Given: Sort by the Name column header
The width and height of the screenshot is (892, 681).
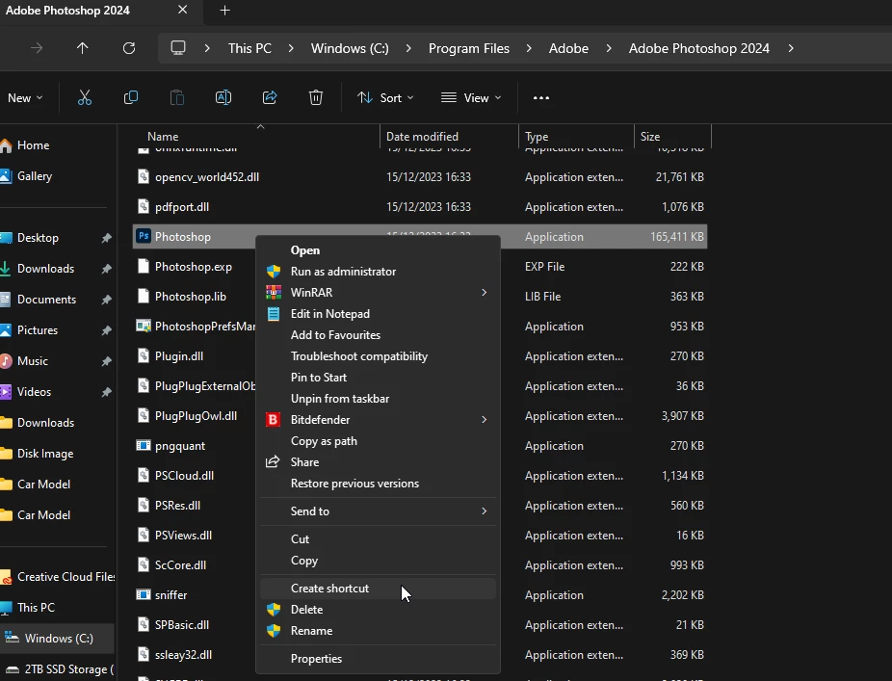Looking at the screenshot, I should (x=163, y=137).
